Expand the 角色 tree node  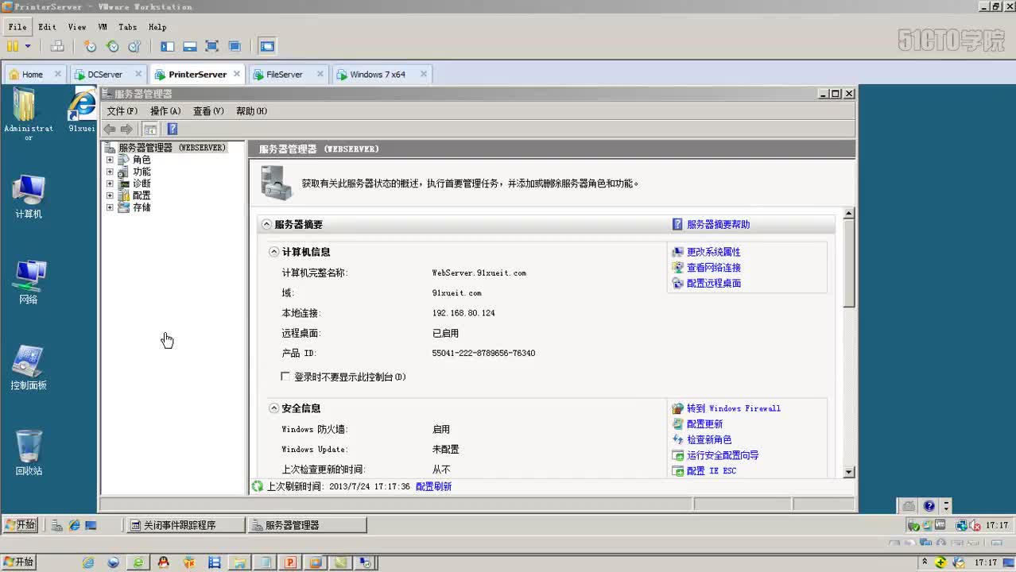pos(110,160)
